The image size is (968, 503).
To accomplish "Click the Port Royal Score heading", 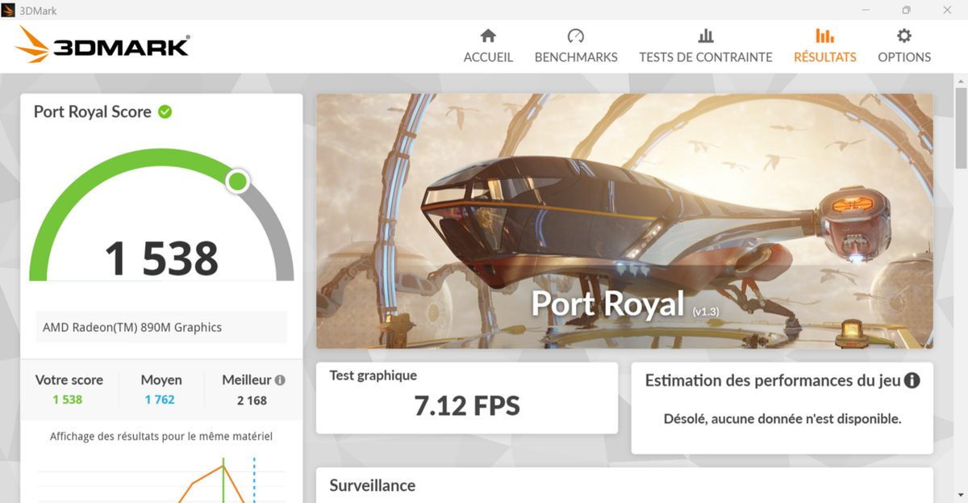I will pos(93,112).
